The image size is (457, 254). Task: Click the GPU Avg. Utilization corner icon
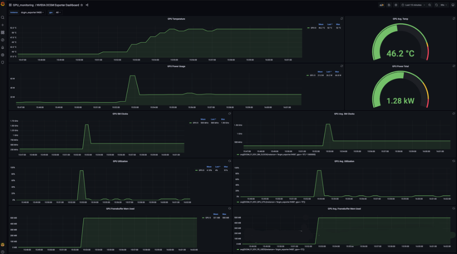click(x=454, y=161)
